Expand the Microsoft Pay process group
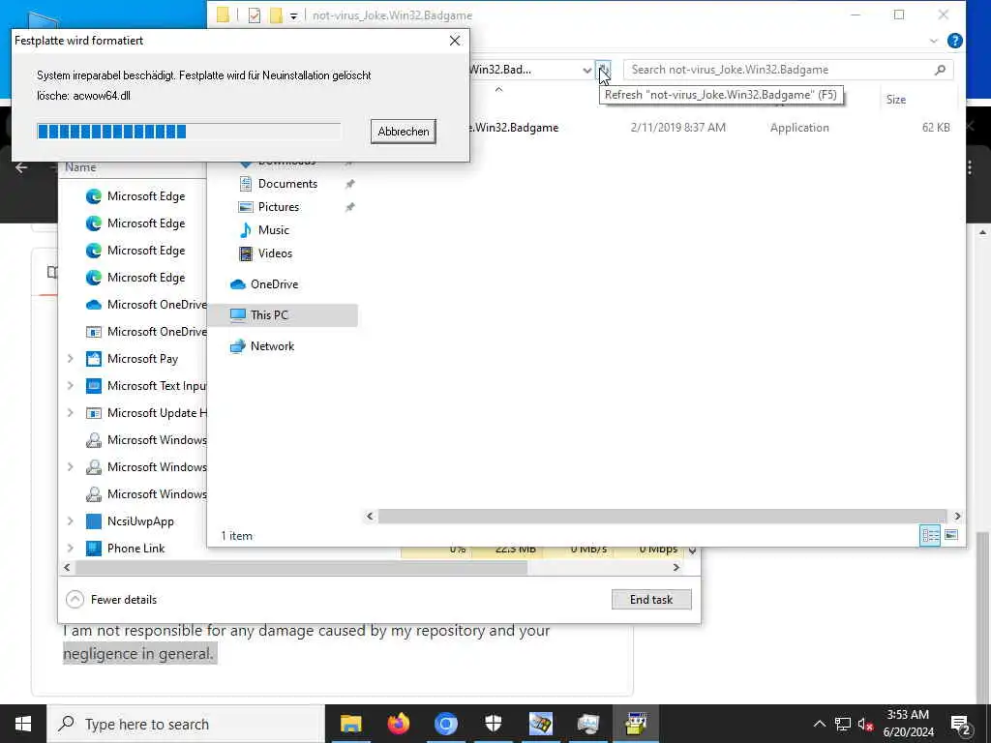 click(70, 359)
